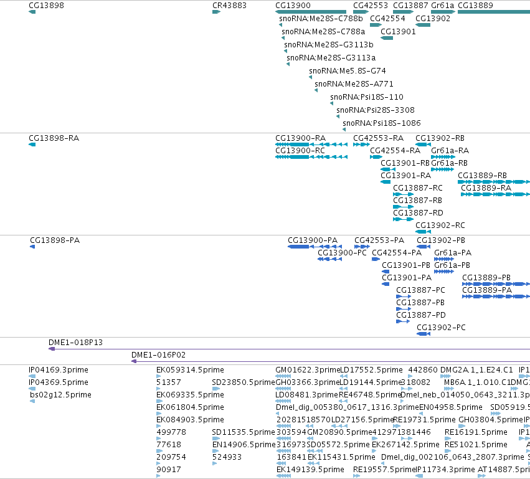Click transcript Gr61a-RA label
530x479 pixels.
pos(450,151)
